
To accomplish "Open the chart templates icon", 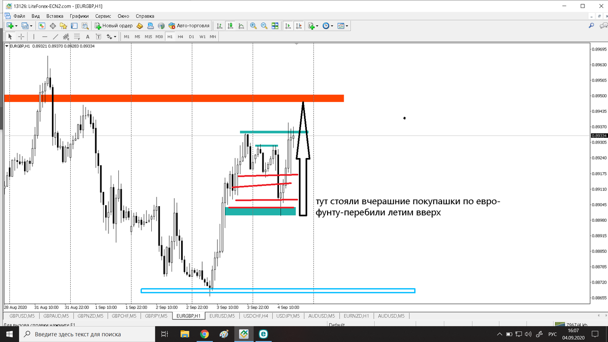I will point(341,26).
